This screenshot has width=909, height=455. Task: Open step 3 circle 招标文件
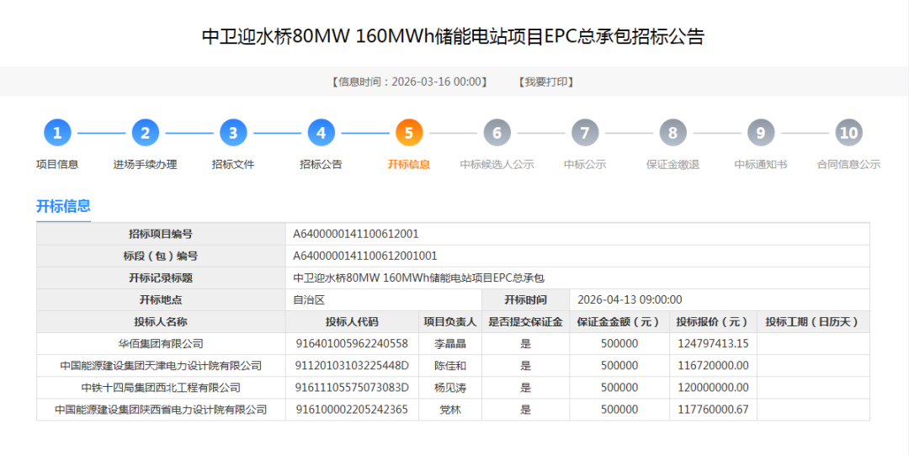click(x=233, y=133)
